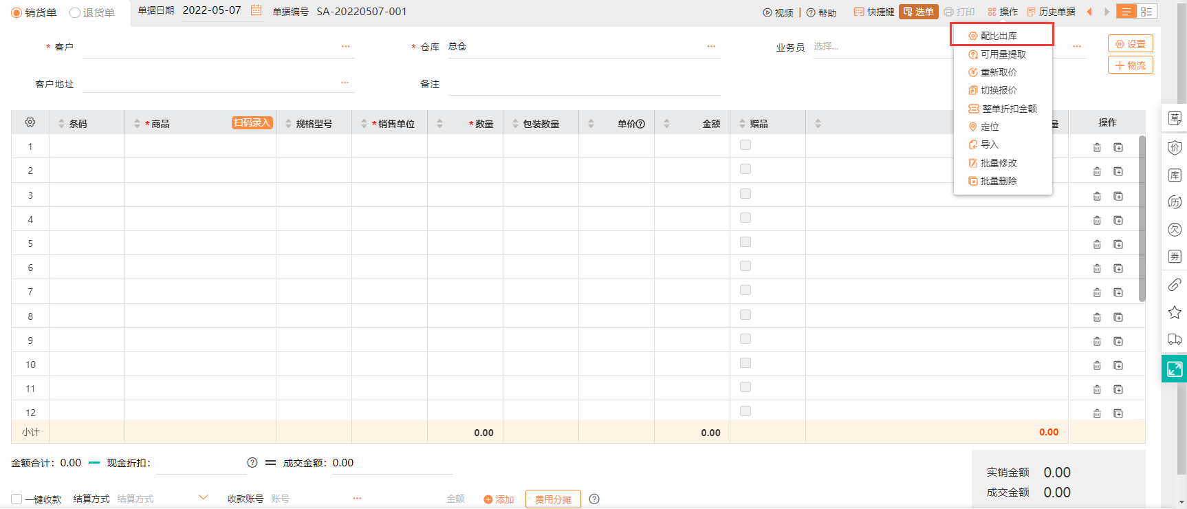Open the 客户 selection ellipsis

click(345, 47)
